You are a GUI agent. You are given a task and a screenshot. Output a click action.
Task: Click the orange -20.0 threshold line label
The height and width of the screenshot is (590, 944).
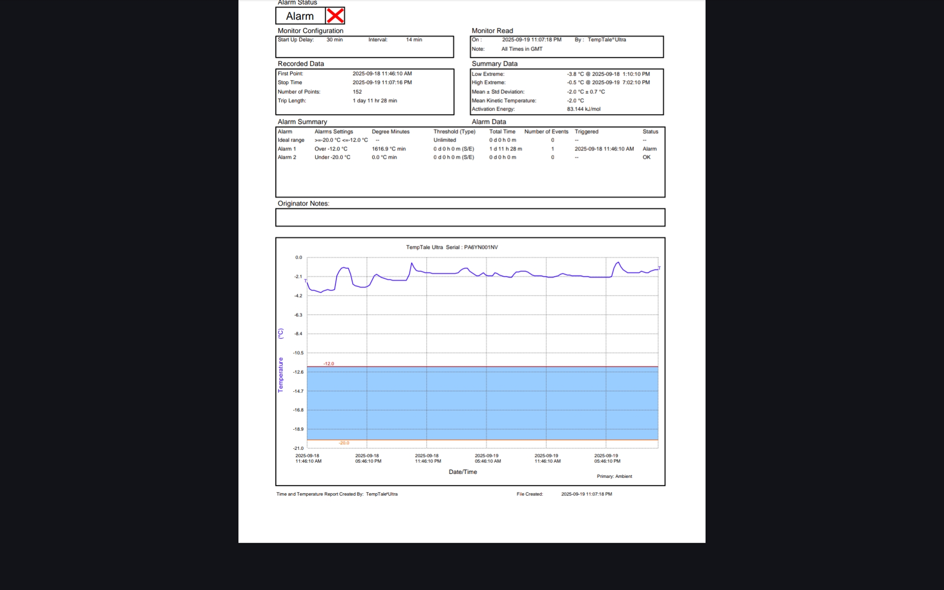click(344, 443)
